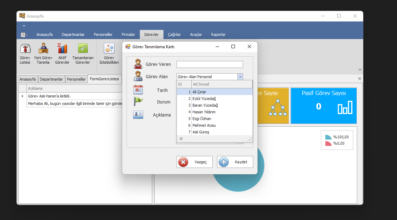Click the Pasif Görev Sayısı bar chart icon
The height and width of the screenshot is (220, 397).
(x=345, y=107)
